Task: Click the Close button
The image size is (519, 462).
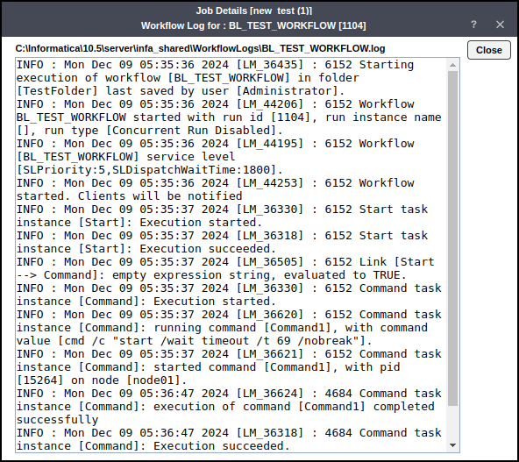Action: click(x=489, y=50)
